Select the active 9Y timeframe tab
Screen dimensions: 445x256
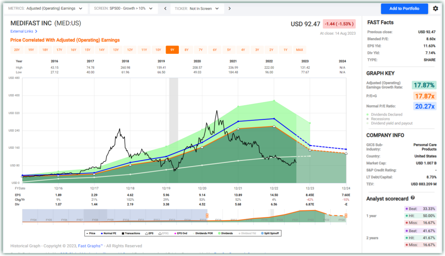click(x=172, y=50)
